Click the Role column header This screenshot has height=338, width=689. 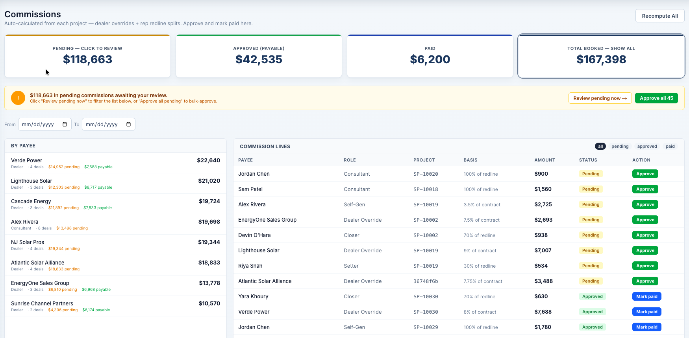[350, 160]
